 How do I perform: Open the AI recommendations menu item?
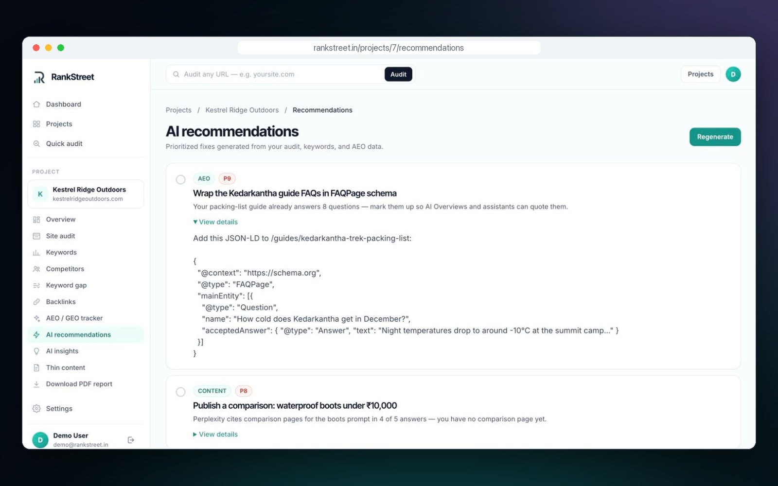click(x=86, y=335)
